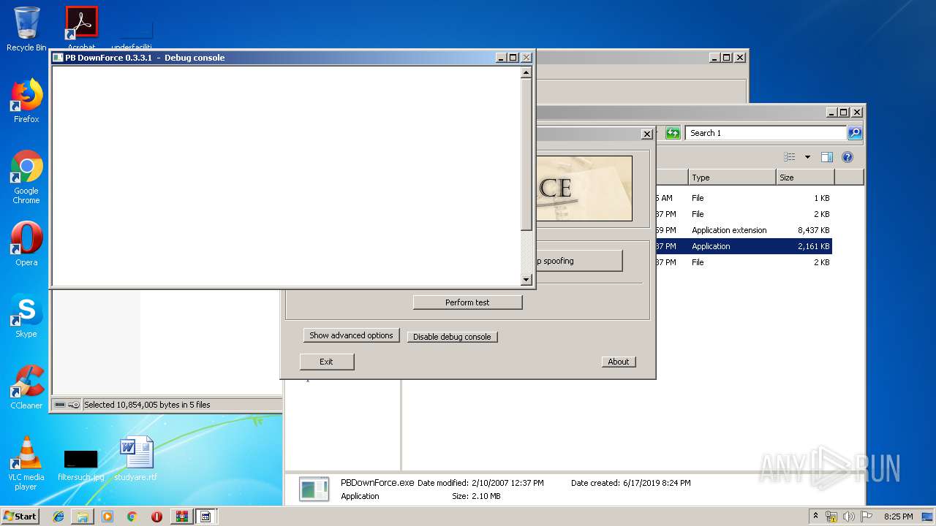Viewport: 936px width, 526px height.
Task: Click the network icon in the system tray
Action: [x=831, y=517]
